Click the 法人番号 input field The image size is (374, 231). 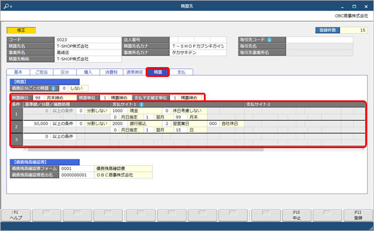pos(197,40)
